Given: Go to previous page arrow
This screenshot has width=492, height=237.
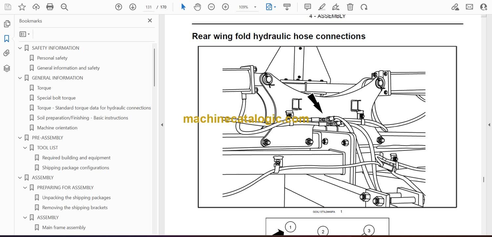Looking at the screenshot, I should click(119, 7).
